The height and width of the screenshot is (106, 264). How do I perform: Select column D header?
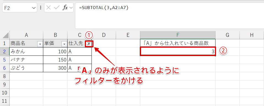[x=104, y=35]
